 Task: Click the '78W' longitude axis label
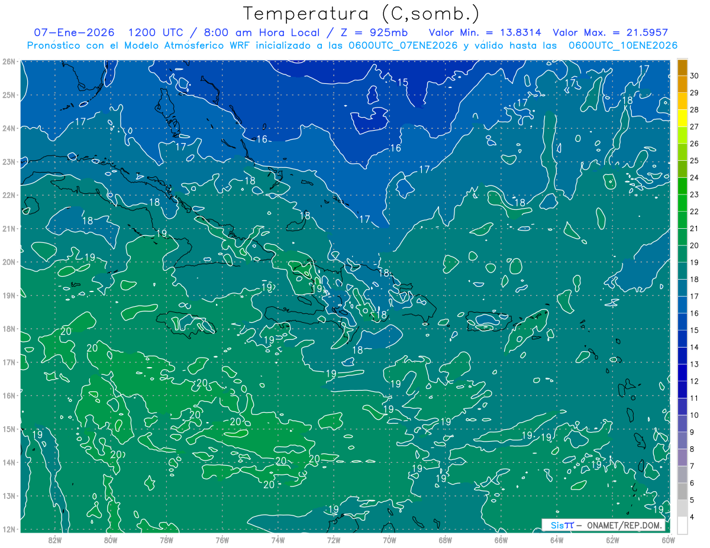coord(166,540)
